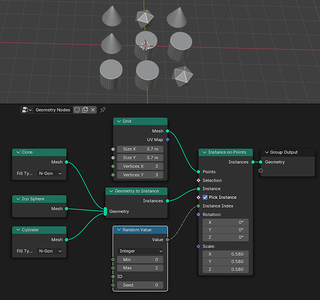This screenshot has width=320, height=300.
Task: Click the Geometry to Instance Instances output socket
Action: click(168, 201)
